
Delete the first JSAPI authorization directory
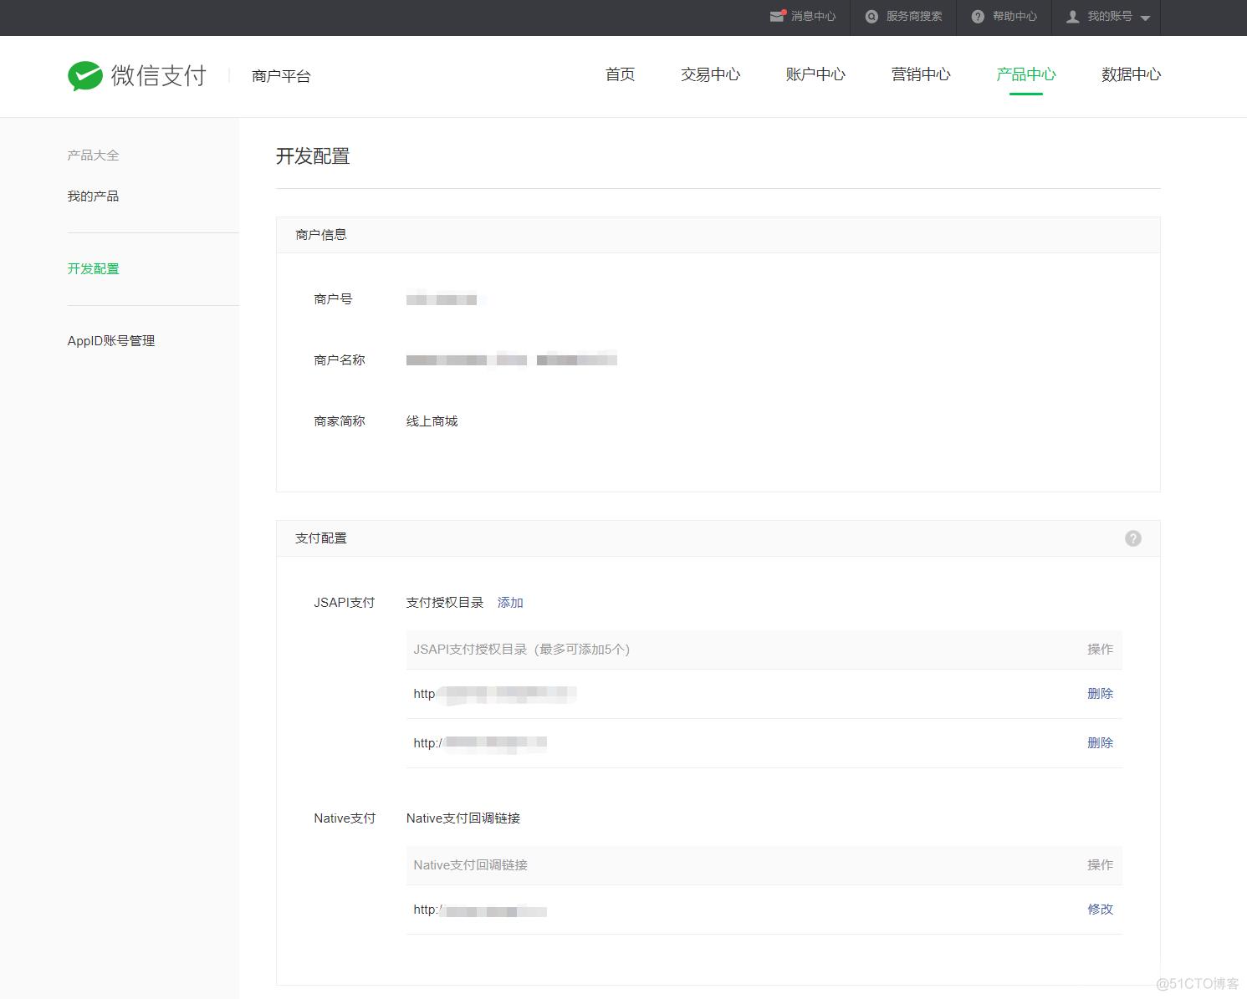pos(1100,694)
